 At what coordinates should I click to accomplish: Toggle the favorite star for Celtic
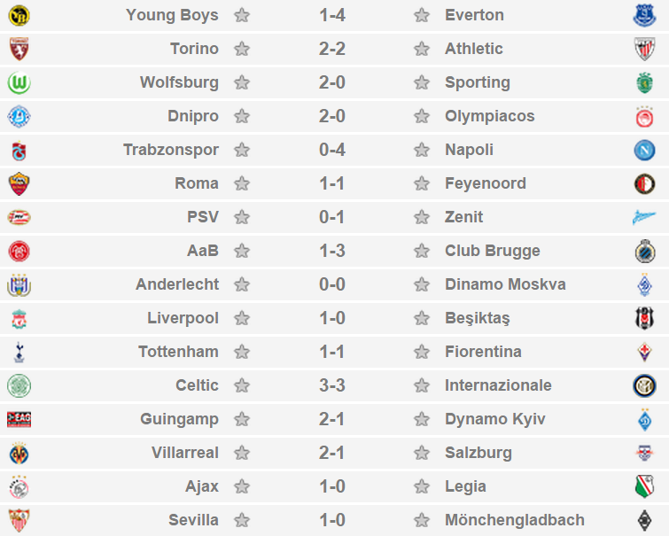coord(241,385)
